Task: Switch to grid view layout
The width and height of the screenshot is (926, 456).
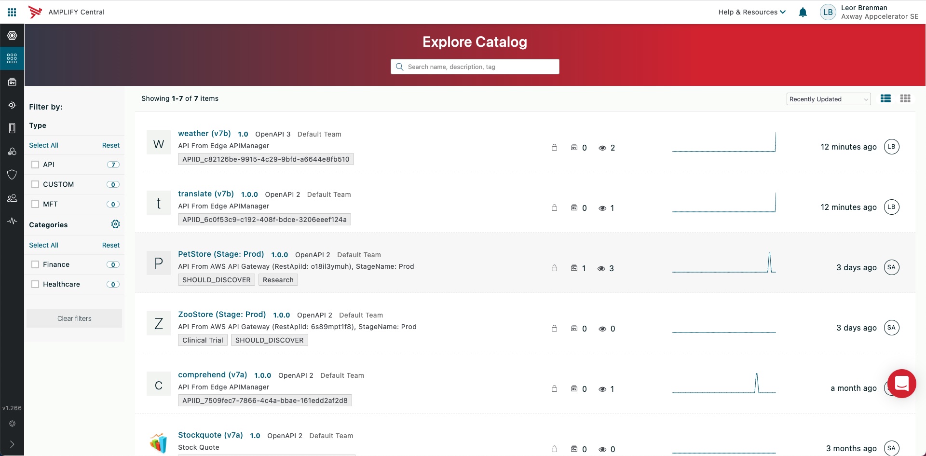Action: pyautogui.click(x=905, y=98)
